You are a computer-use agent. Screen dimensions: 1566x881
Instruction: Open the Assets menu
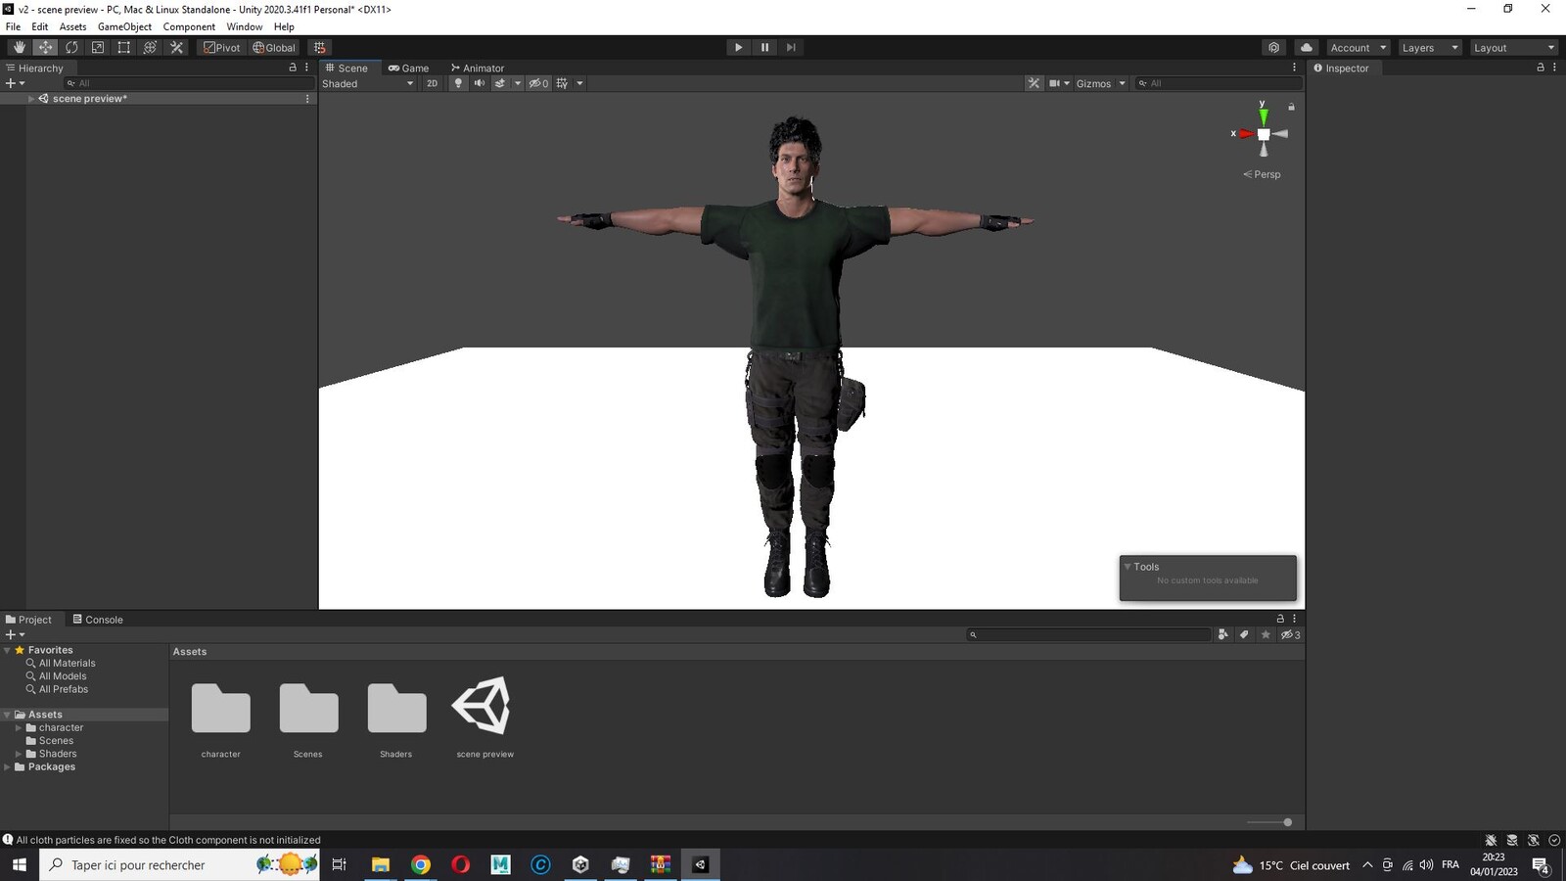click(x=72, y=26)
